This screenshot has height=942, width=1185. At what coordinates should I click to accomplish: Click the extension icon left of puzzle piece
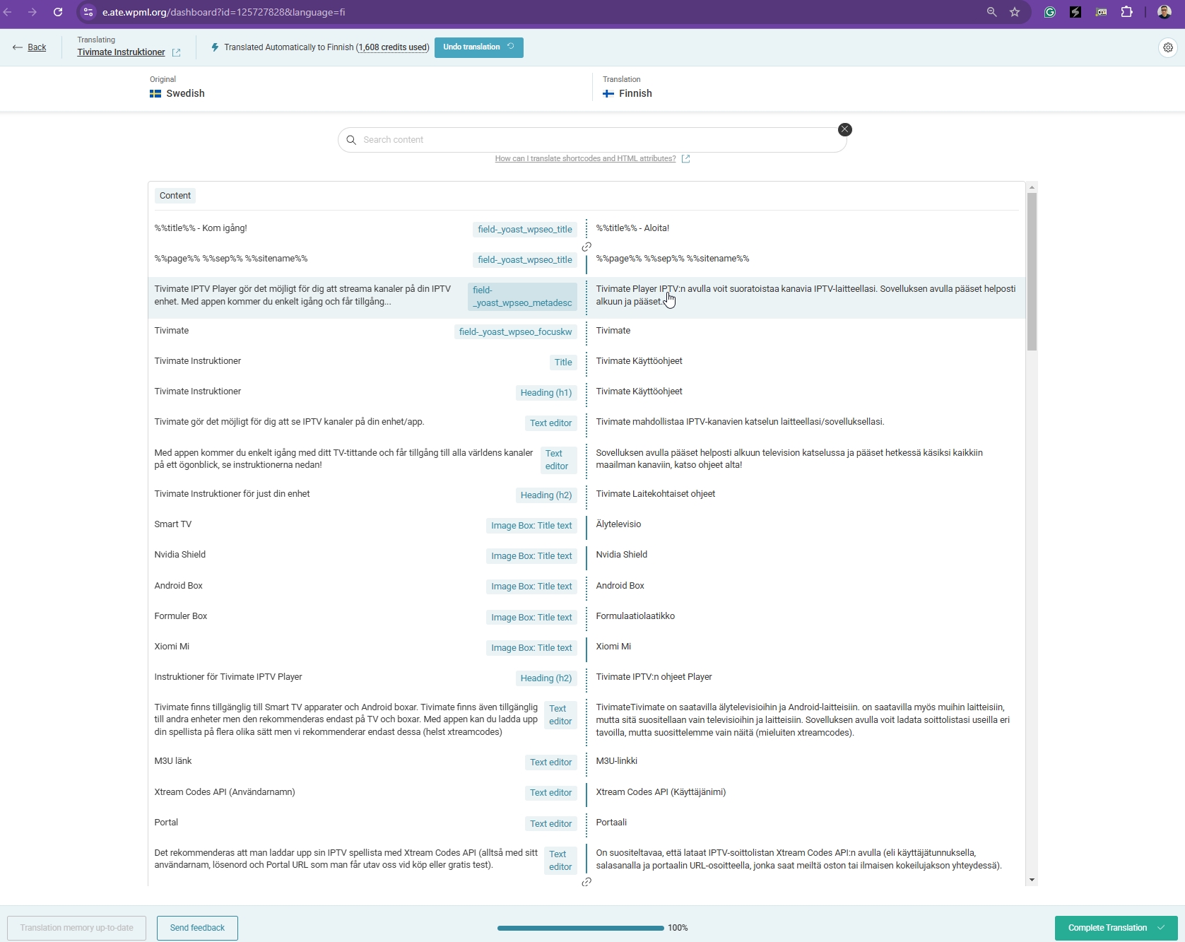(x=1101, y=12)
